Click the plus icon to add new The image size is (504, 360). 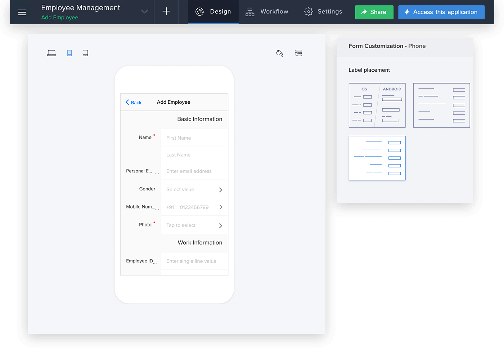tap(166, 12)
